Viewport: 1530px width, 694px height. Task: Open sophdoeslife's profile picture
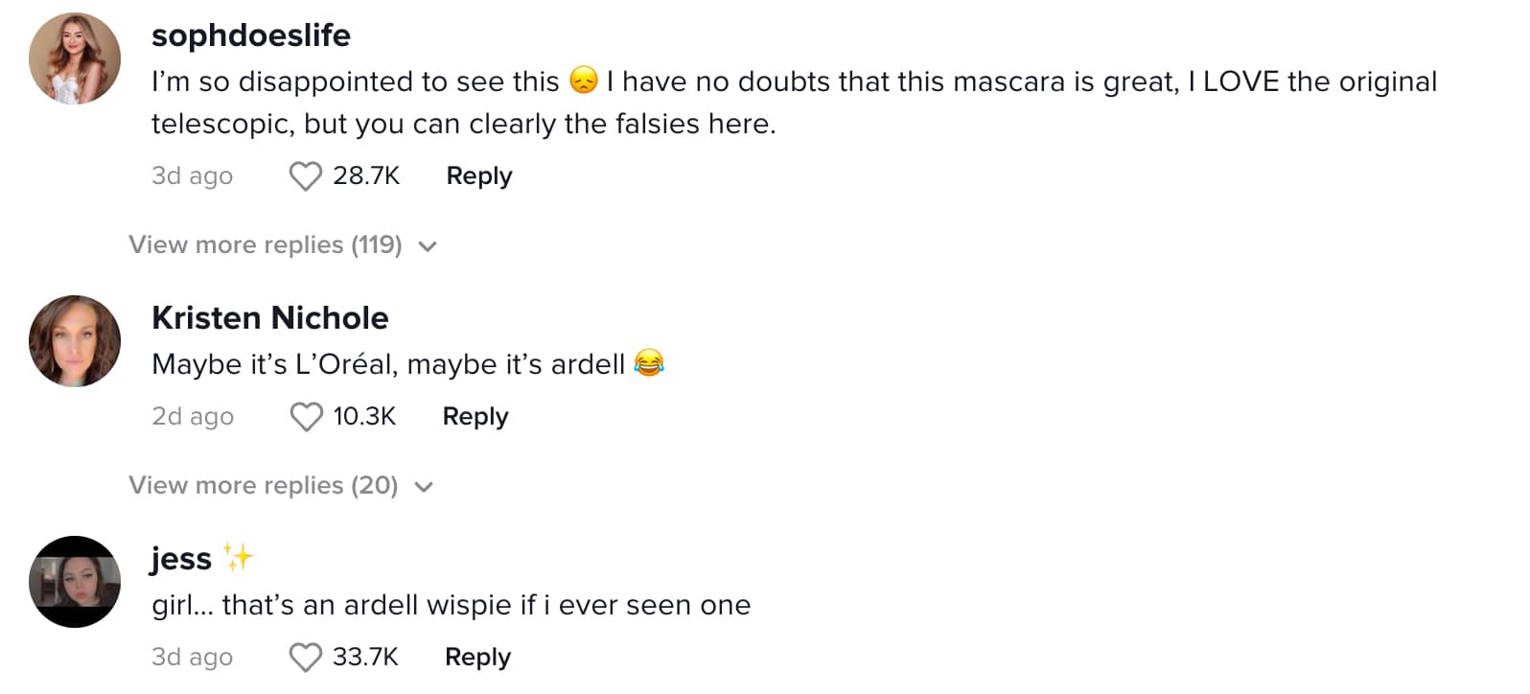[x=75, y=58]
